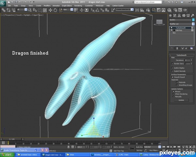The image size is (196, 157).
Task: Uncheck Smooth Result checkbox
Action: [172, 77]
